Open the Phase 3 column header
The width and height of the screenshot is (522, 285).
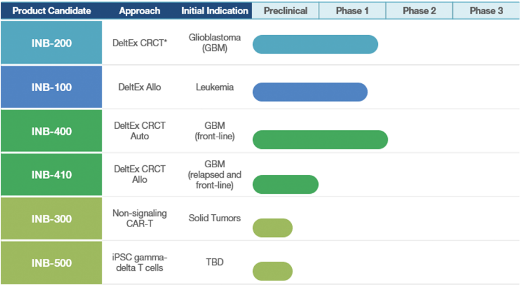coord(486,11)
